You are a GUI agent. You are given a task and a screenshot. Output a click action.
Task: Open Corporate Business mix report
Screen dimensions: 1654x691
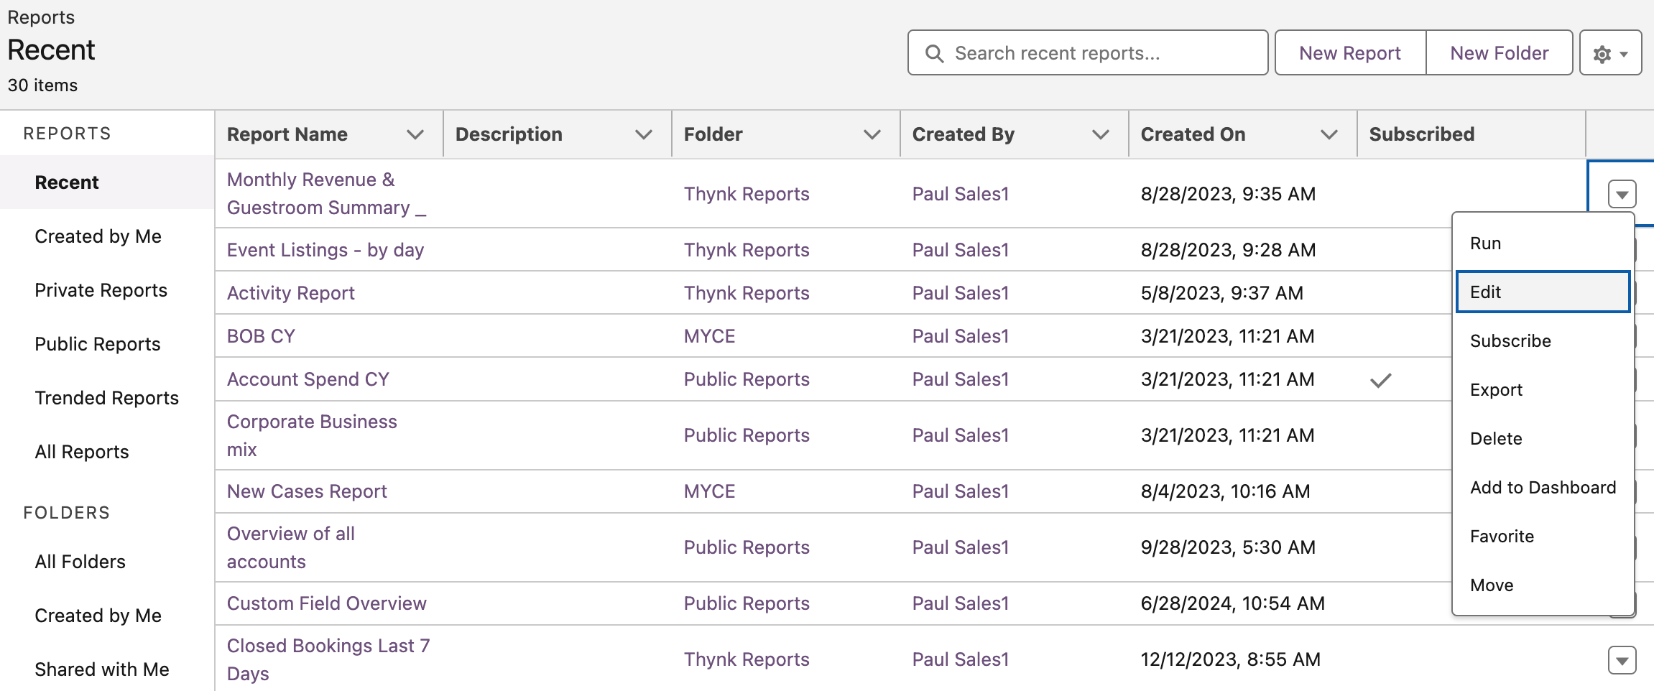(312, 435)
